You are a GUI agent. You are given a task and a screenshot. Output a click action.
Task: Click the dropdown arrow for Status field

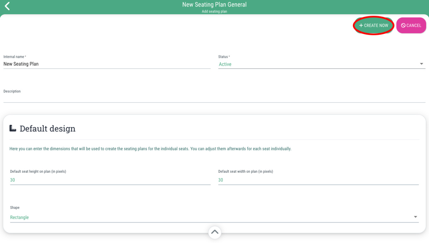422,63
